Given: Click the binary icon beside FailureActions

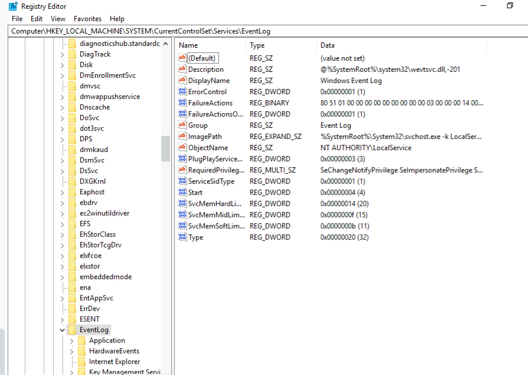Looking at the screenshot, I should pyautogui.click(x=182, y=102).
